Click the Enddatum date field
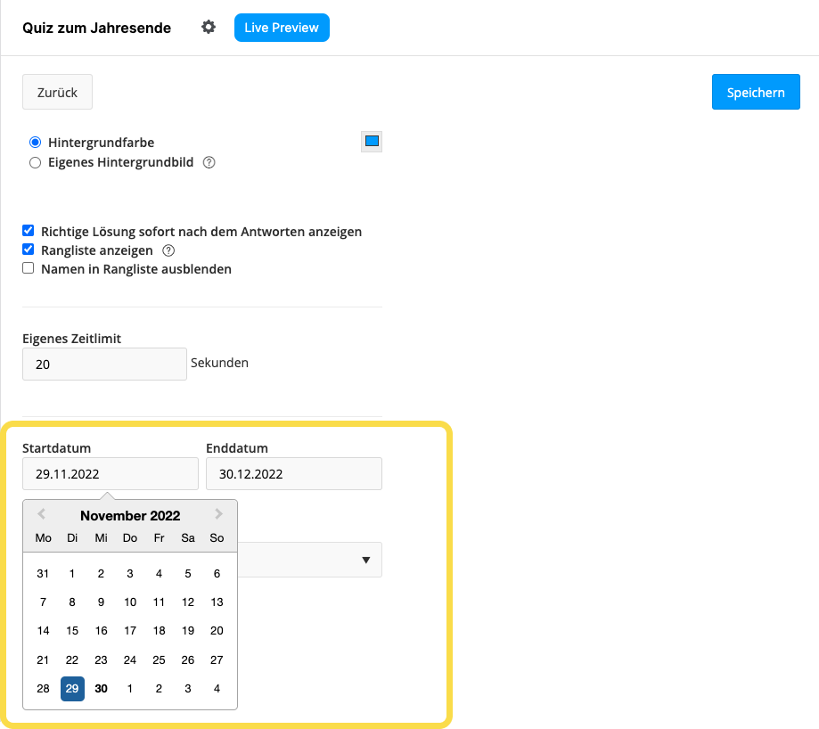 click(294, 473)
